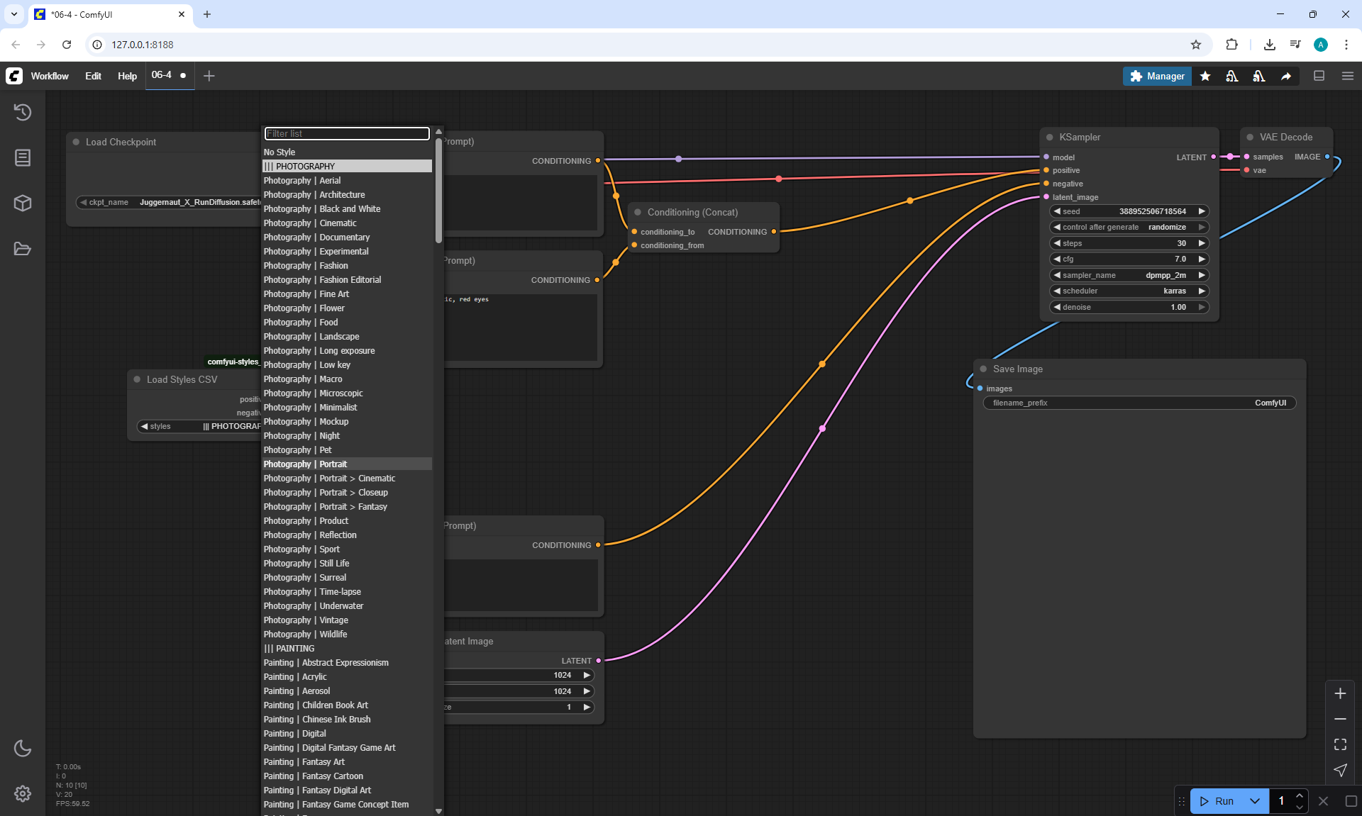
Task: Click the Manager puzzle button
Action: point(1157,76)
